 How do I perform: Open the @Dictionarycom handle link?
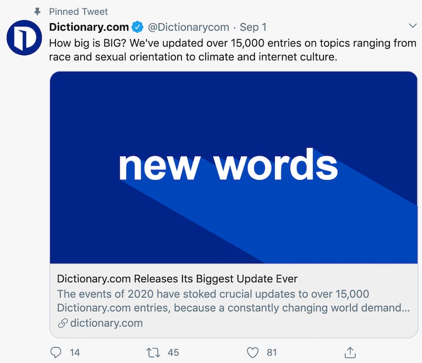coord(188,27)
